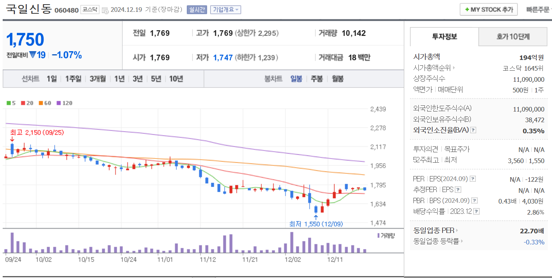Open the EPS(2024.09) question mark tooltip
The image size is (552, 278).
tap(474, 179)
